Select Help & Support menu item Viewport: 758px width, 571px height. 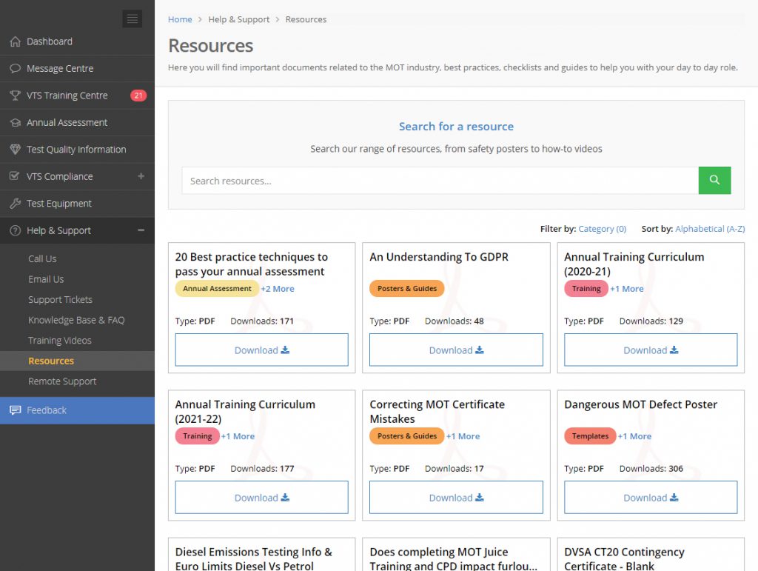(77, 230)
